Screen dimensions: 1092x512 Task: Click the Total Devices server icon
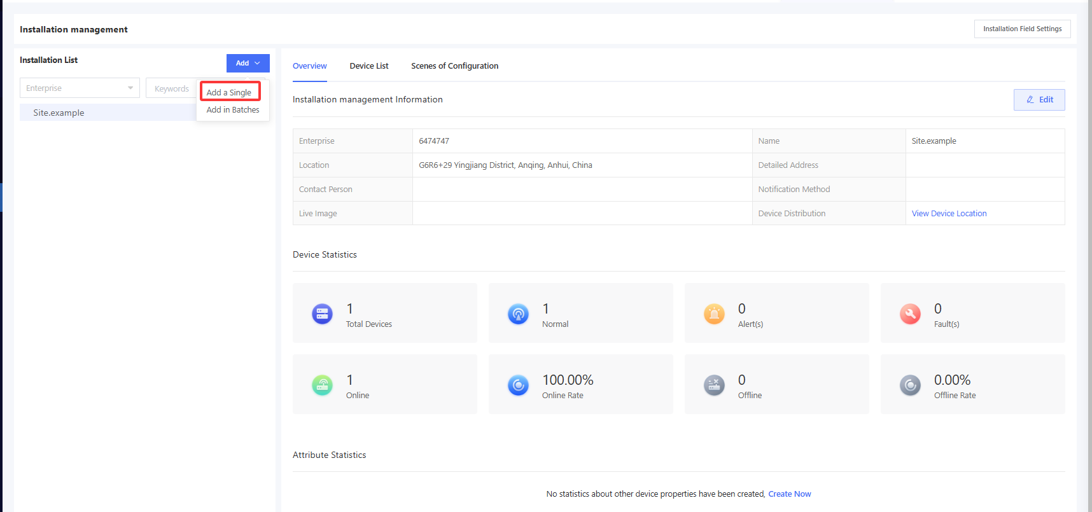point(322,314)
